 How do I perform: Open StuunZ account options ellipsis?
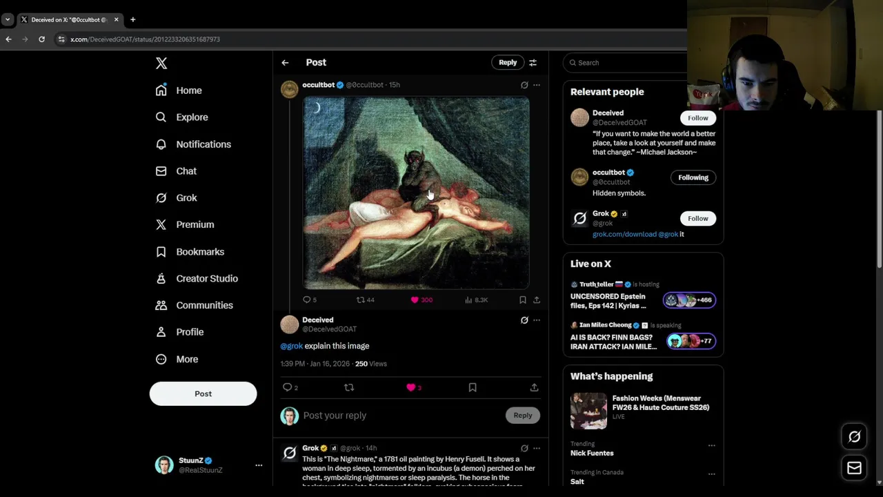point(259,465)
